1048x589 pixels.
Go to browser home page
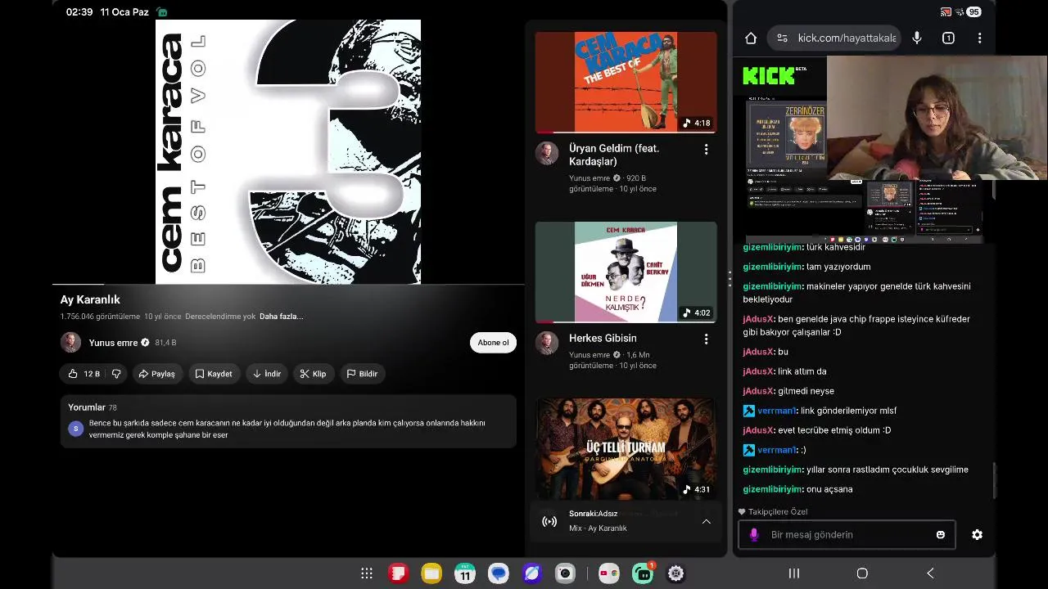pos(751,38)
